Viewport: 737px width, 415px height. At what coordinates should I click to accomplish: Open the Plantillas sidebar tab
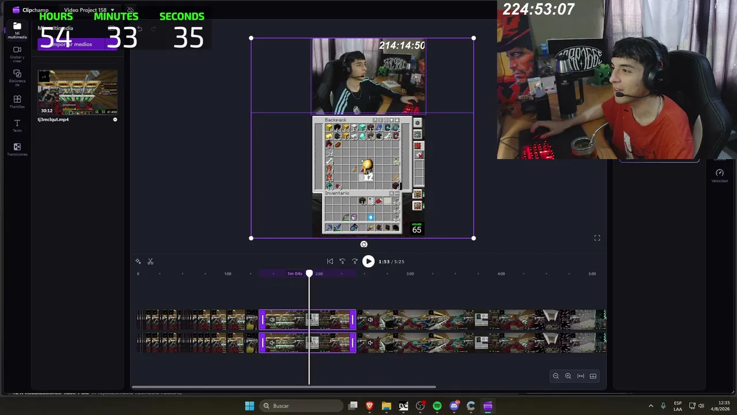click(17, 102)
